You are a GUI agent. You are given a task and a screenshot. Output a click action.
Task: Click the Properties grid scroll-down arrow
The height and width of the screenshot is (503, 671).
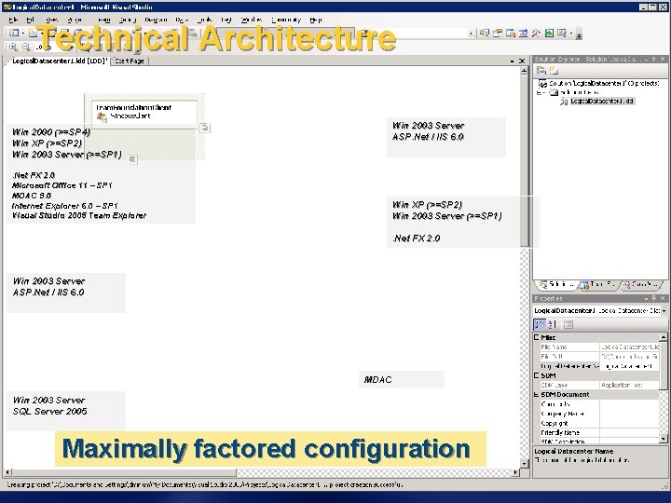(663, 439)
